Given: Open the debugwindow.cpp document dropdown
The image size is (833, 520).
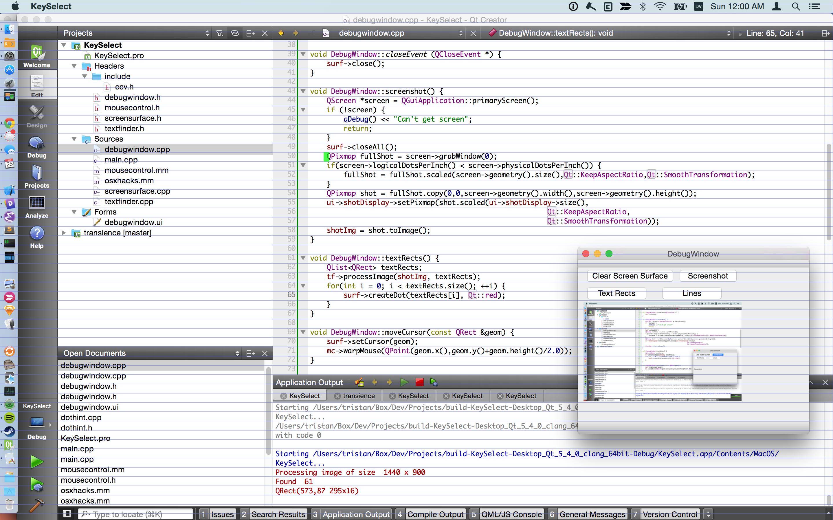Looking at the screenshot, I should pyautogui.click(x=461, y=33).
